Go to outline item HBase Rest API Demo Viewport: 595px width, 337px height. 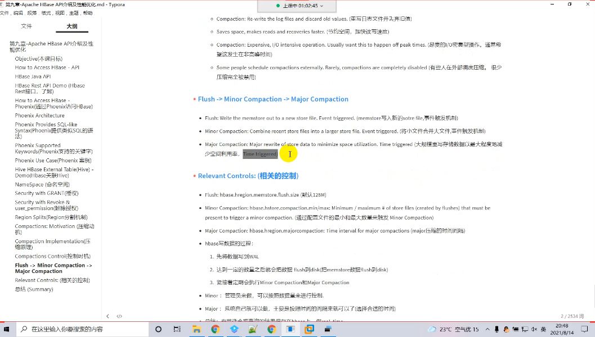50,88
